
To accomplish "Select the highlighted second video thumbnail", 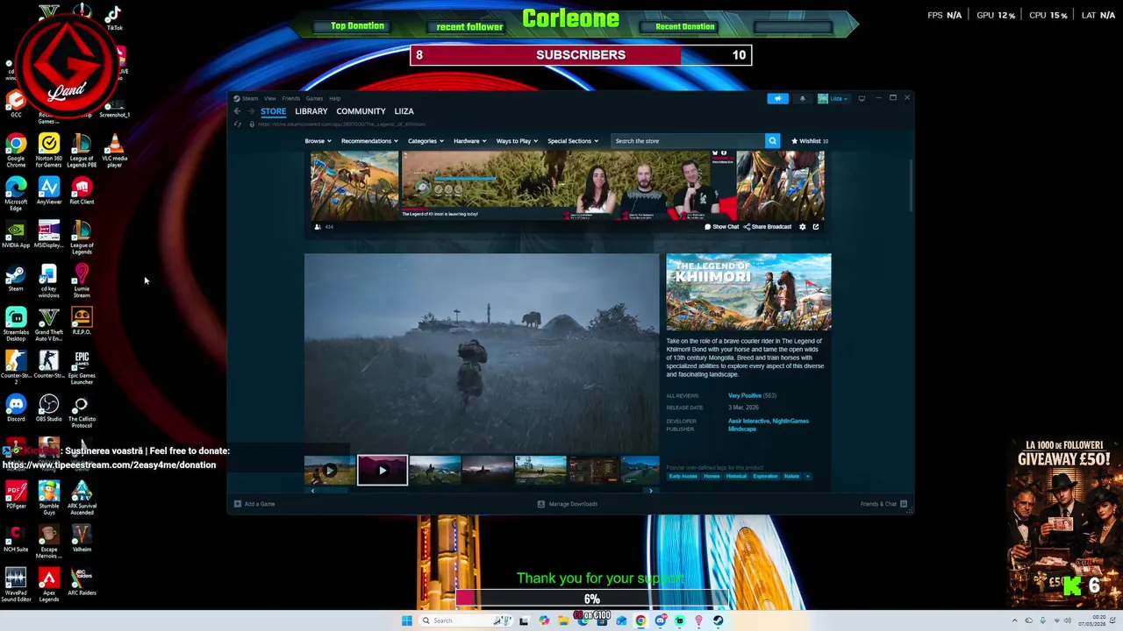I will 383,470.
